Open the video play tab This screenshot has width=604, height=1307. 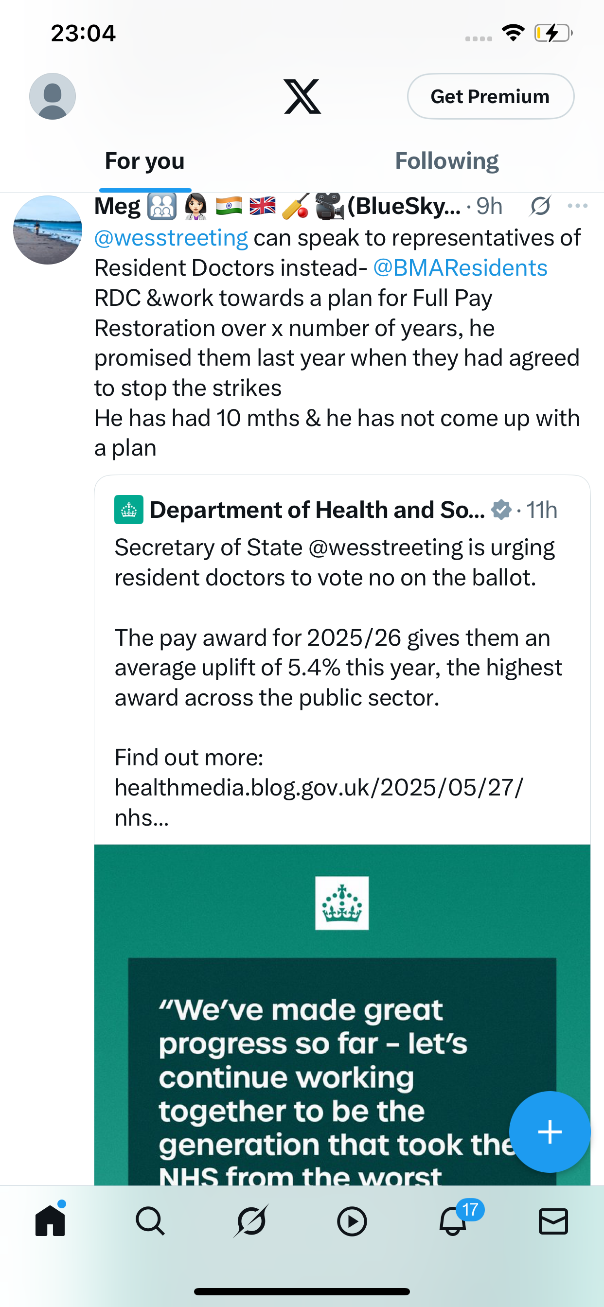coord(352,1221)
